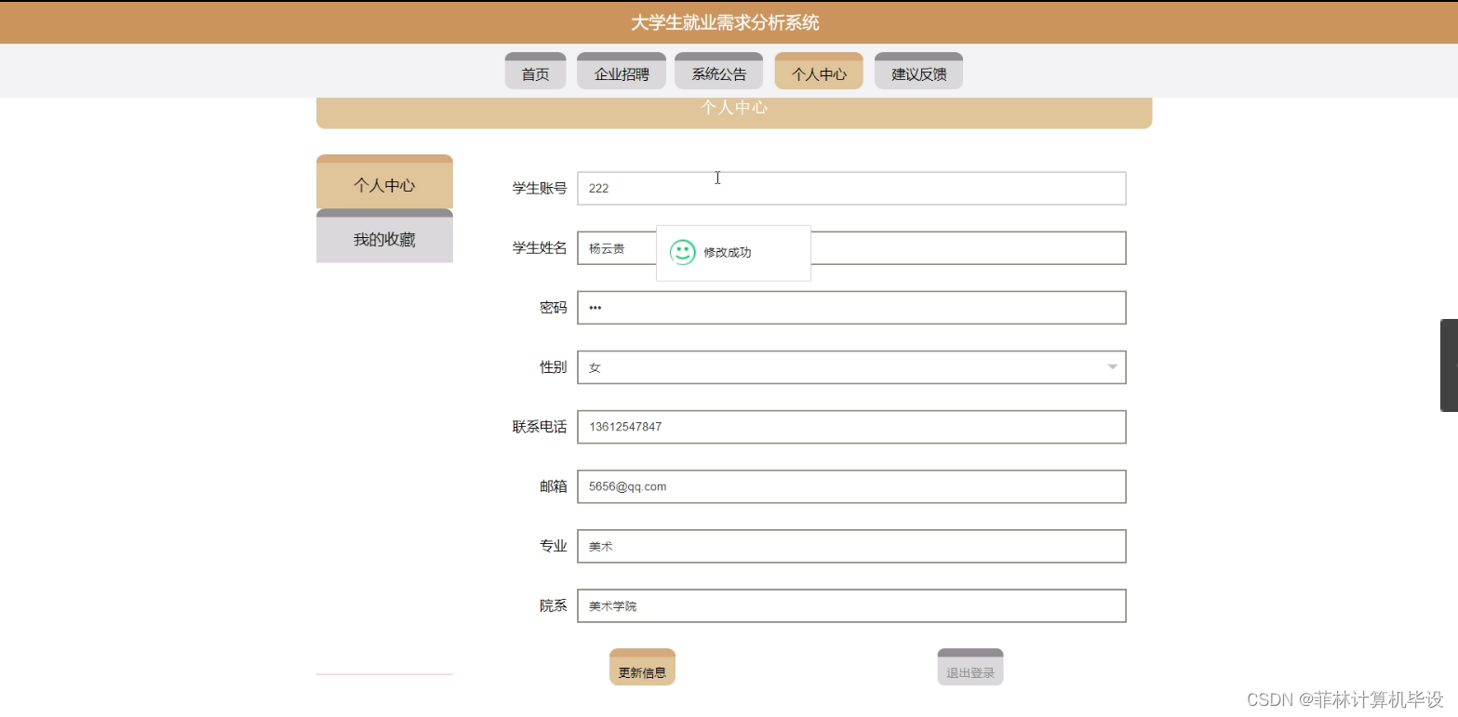Focus the 密码 password field
Image resolution: width=1458 pixels, height=717 pixels.
pos(851,307)
